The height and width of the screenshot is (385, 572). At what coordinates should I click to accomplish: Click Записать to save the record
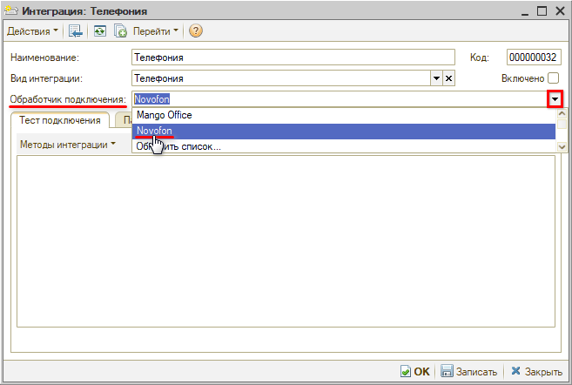click(469, 371)
